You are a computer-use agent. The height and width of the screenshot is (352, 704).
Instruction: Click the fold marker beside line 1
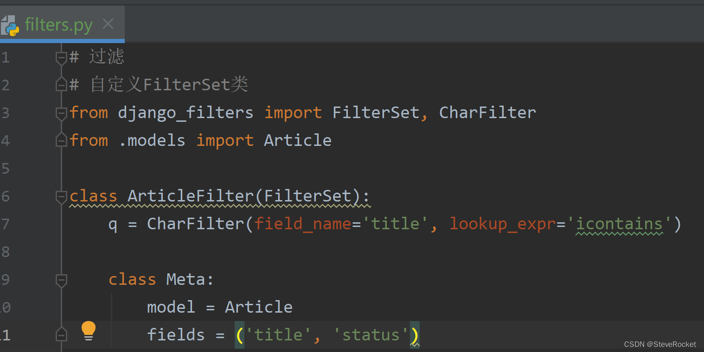click(61, 57)
